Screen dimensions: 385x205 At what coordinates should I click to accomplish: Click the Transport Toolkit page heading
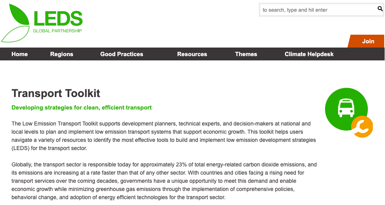pyautogui.click(x=56, y=94)
